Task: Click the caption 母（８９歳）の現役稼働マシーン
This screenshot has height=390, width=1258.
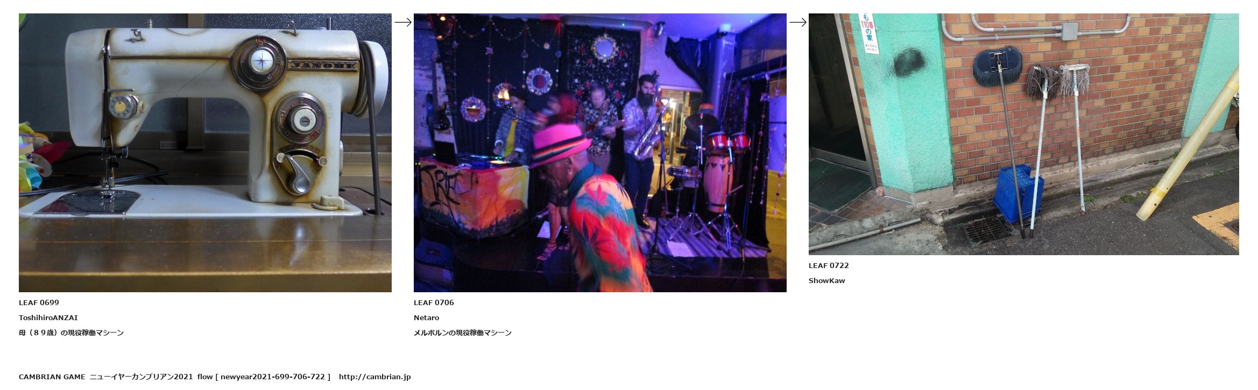Action: [x=71, y=333]
